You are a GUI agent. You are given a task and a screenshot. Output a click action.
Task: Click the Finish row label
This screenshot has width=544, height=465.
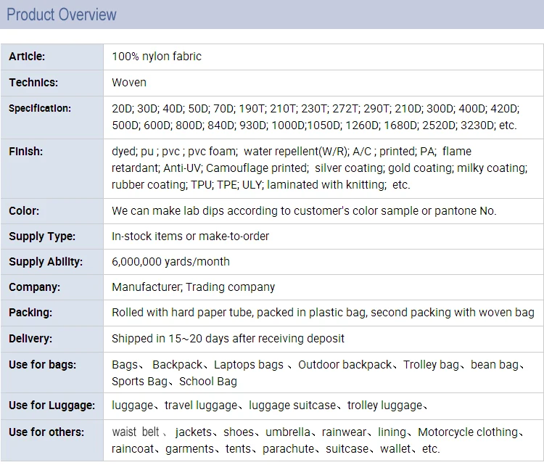tap(25, 152)
